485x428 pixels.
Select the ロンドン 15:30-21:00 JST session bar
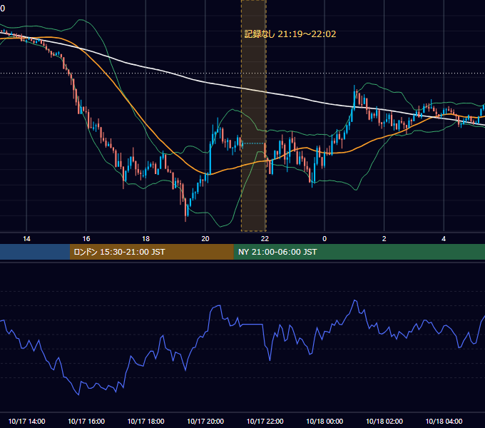[151, 252]
